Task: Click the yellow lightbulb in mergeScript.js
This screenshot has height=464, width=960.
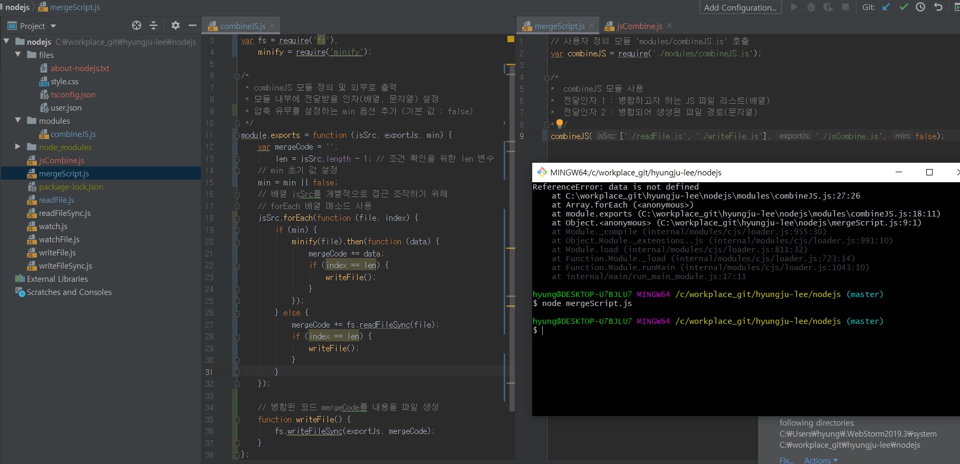Action: 560,124
